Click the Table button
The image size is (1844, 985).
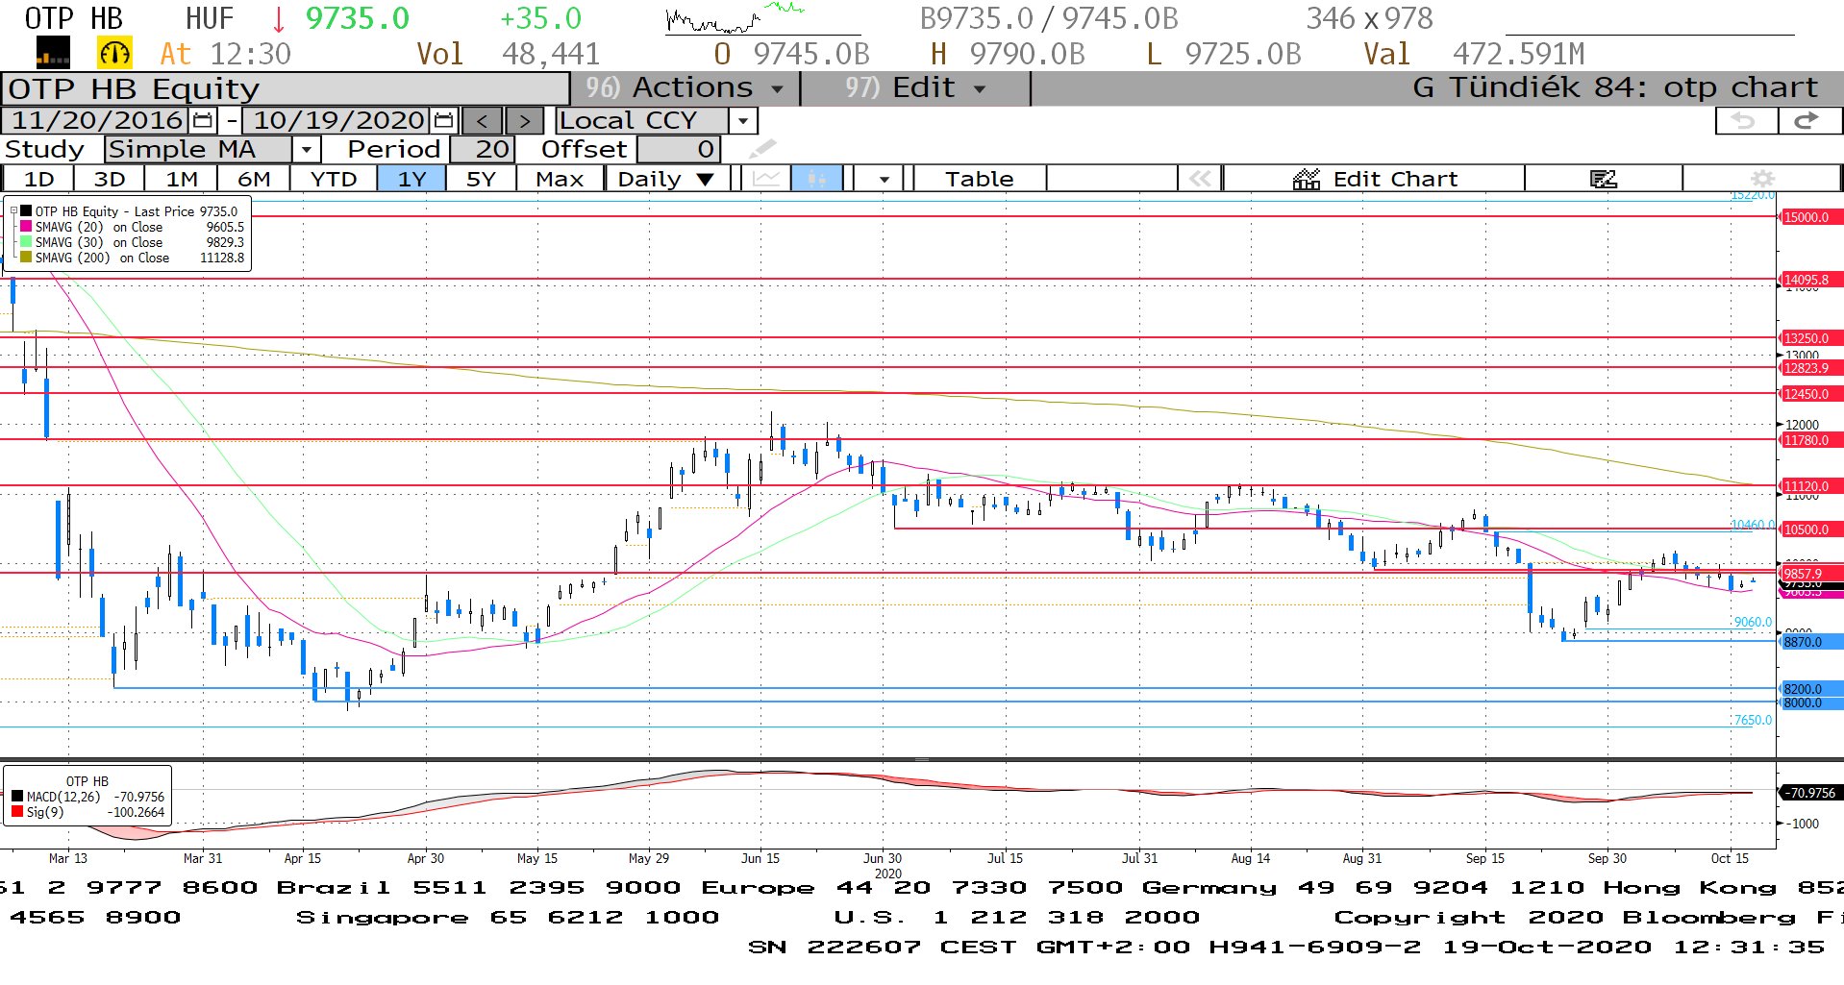[979, 179]
